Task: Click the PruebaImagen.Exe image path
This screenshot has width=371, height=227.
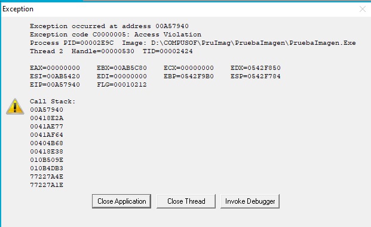Action: [x=253, y=43]
